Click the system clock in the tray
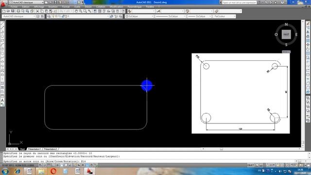The height and width of the screenshot is (175, 311). [300, 171]
